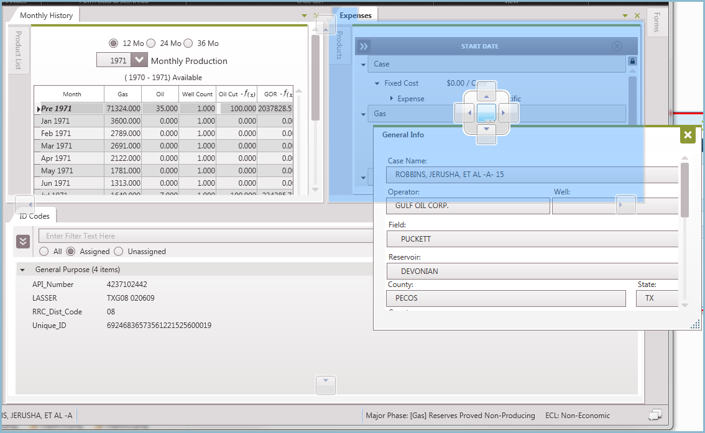Click the down arrow button below the data grid
This screenshot has height=433, width=705.
[325, 386]
